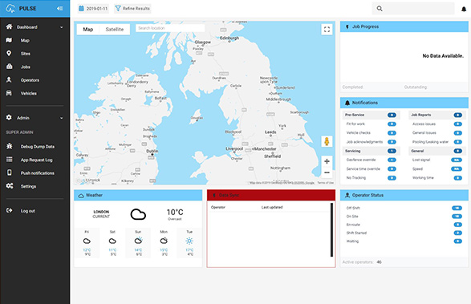This screenshot has width=471, height=304.
Task: Select the Street View pegman
Action: (327, 141)
